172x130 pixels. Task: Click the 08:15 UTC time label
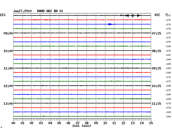156,51
